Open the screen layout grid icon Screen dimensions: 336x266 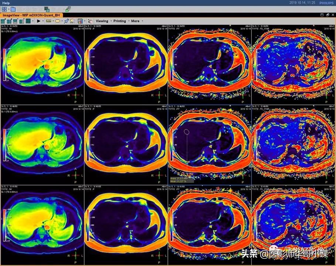click(x=4, y=9)
